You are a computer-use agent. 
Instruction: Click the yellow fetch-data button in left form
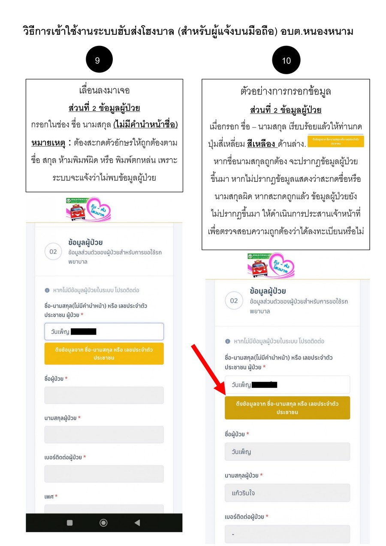[x=104, y=353]
